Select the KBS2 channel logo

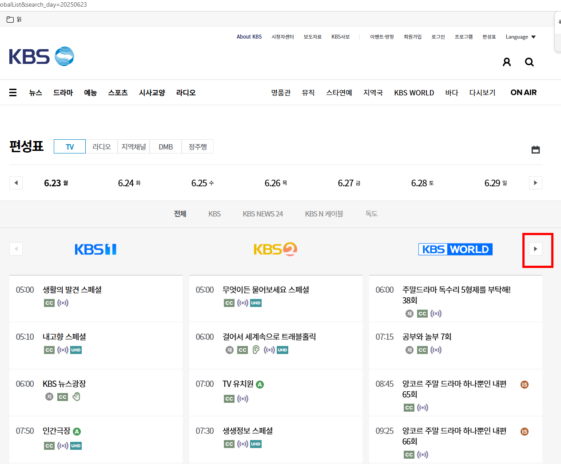pyautogui.click(x=275, y=249)
